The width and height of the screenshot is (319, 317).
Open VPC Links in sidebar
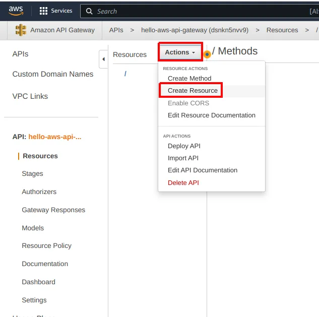[x=30, y=96]
